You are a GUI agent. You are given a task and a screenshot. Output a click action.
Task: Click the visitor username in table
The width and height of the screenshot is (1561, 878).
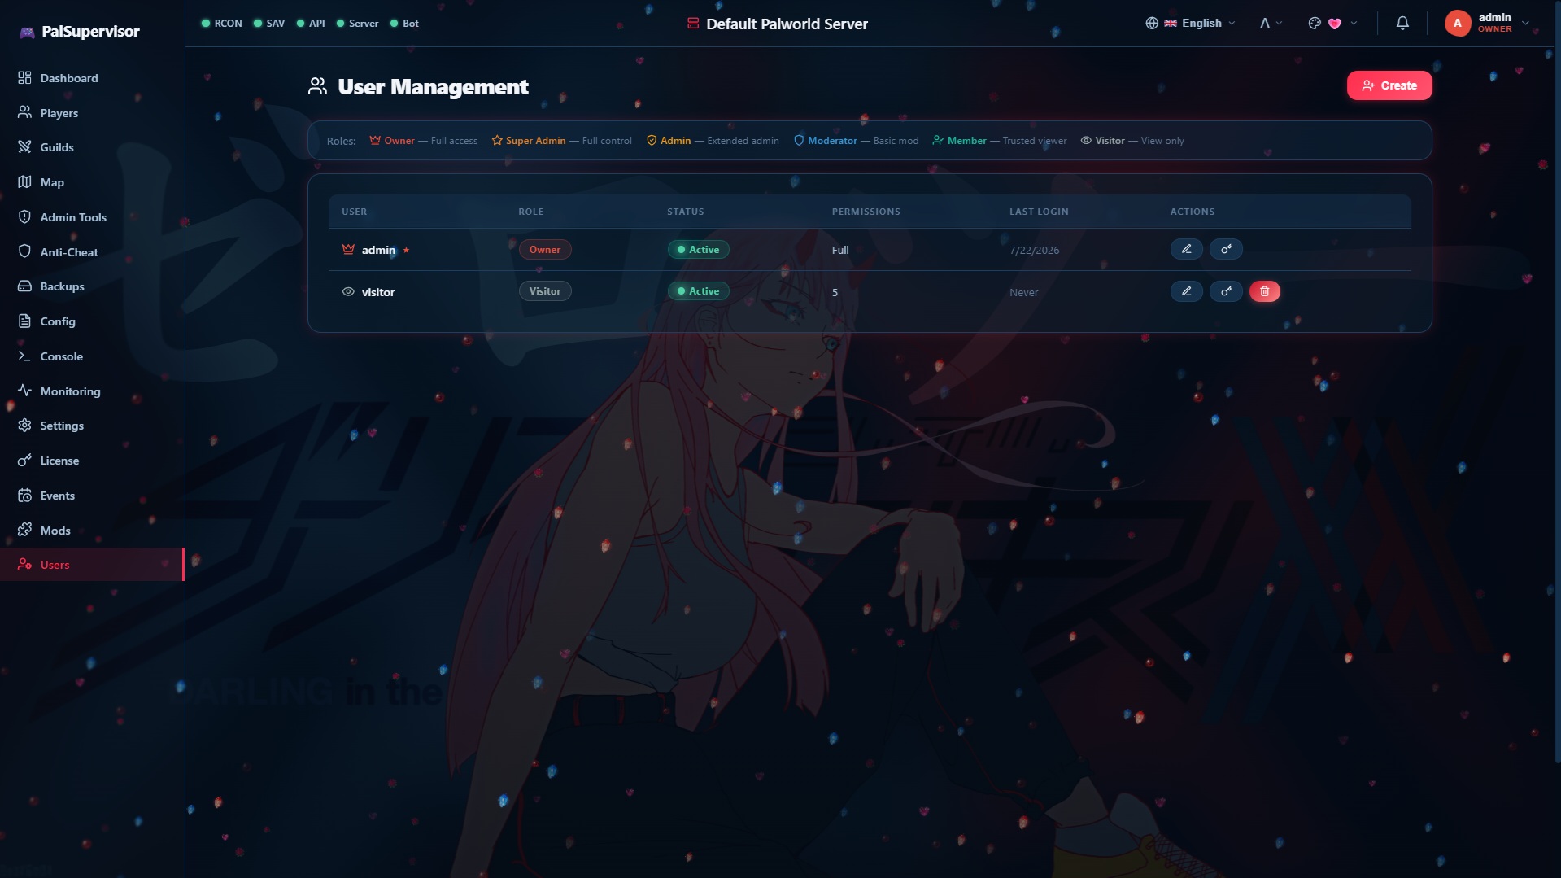(378, 292)
